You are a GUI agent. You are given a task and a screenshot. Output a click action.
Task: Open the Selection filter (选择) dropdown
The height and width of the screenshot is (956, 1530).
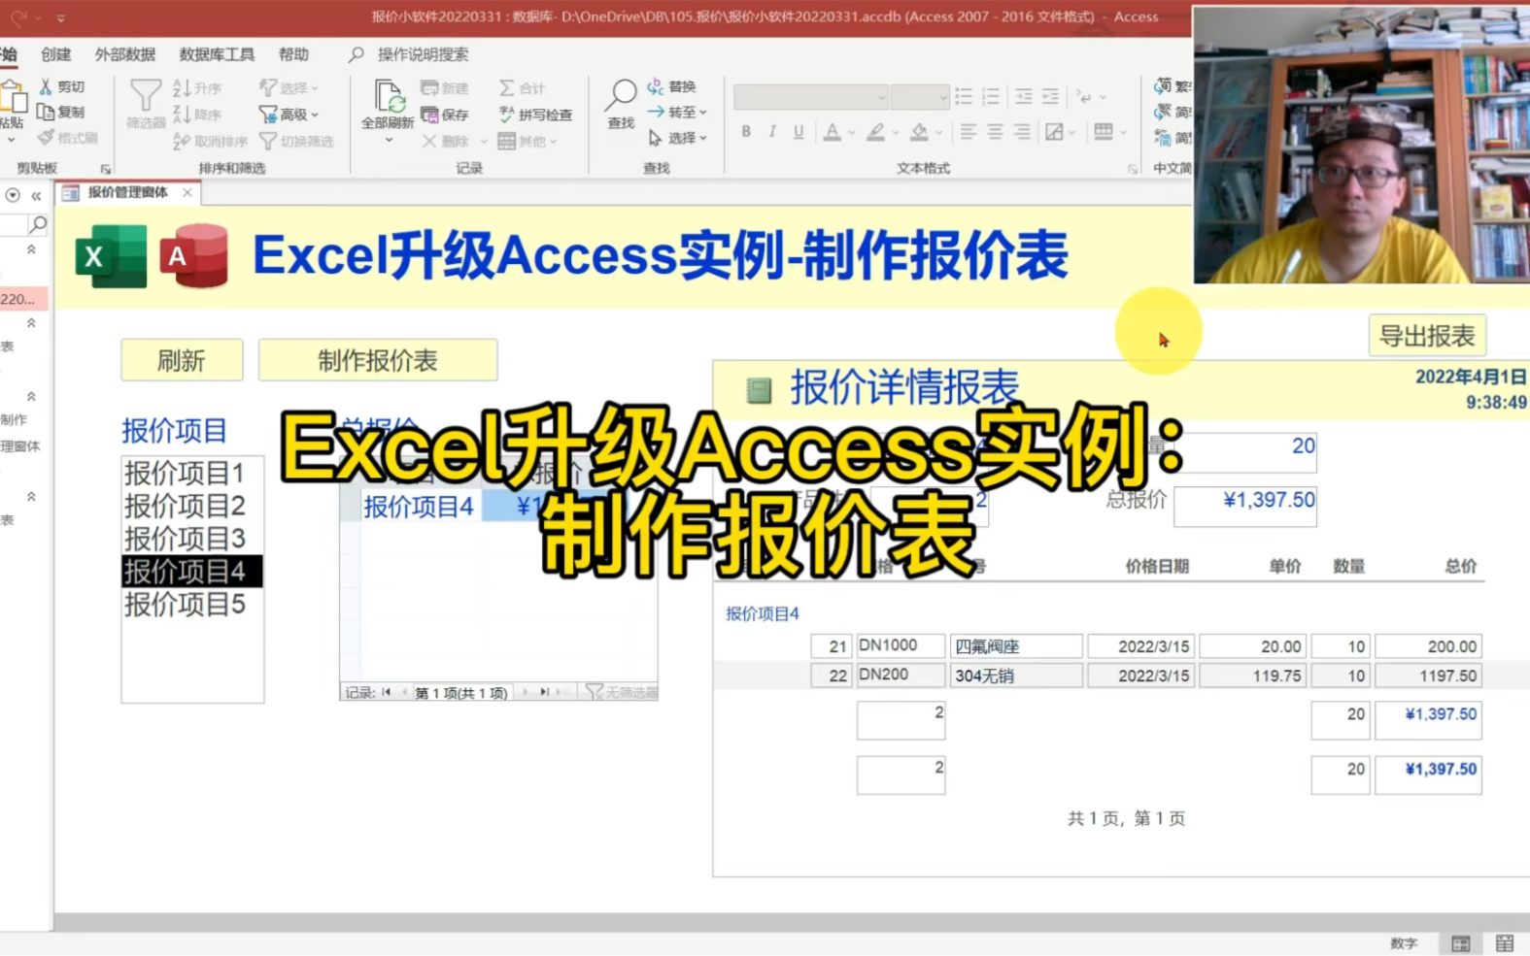pos(289,87)
